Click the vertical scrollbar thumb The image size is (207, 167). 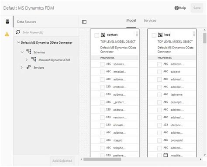205,38
